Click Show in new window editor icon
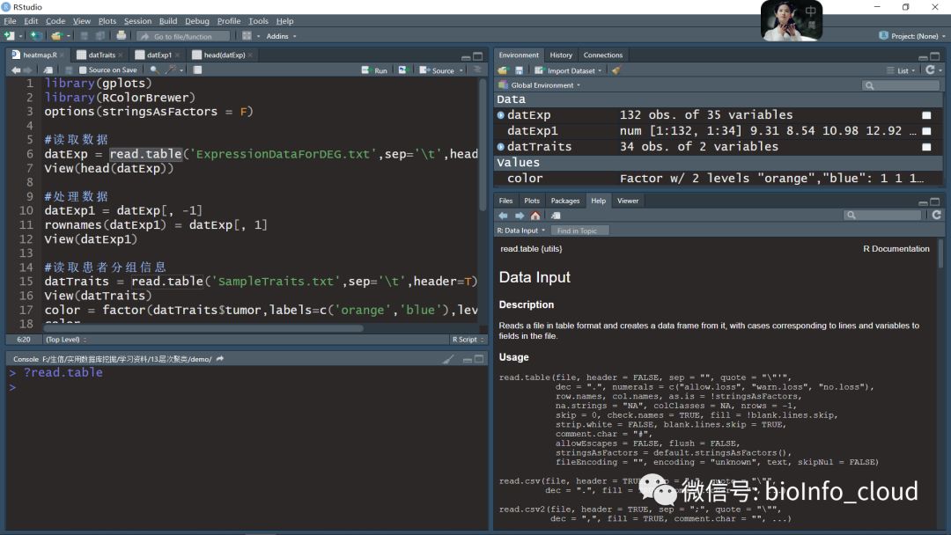Image resolution: width=951 pixels, height=535 pixels. pyautogui.click(x=48, y=70)
